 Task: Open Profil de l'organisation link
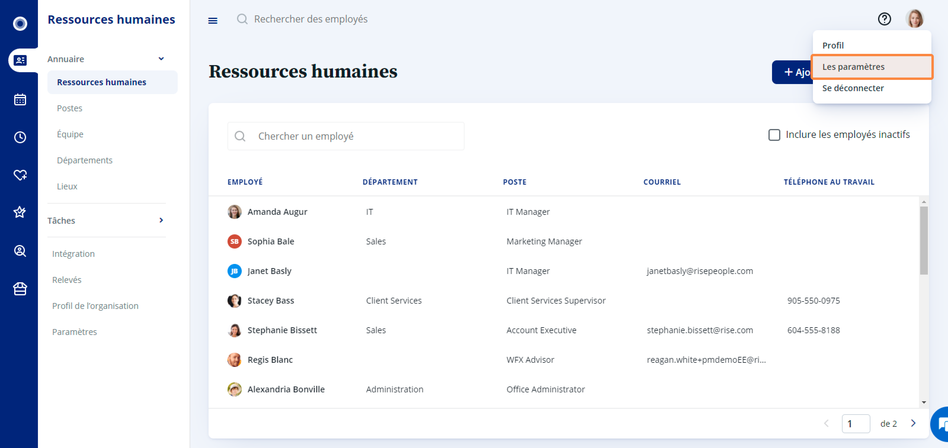95,306
